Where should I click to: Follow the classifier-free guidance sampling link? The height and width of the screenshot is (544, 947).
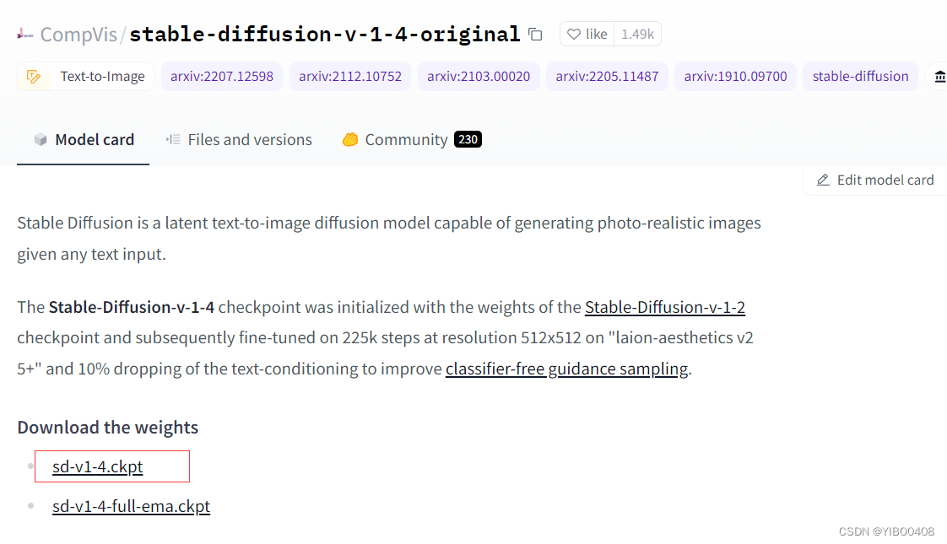(x=567, y=369)
